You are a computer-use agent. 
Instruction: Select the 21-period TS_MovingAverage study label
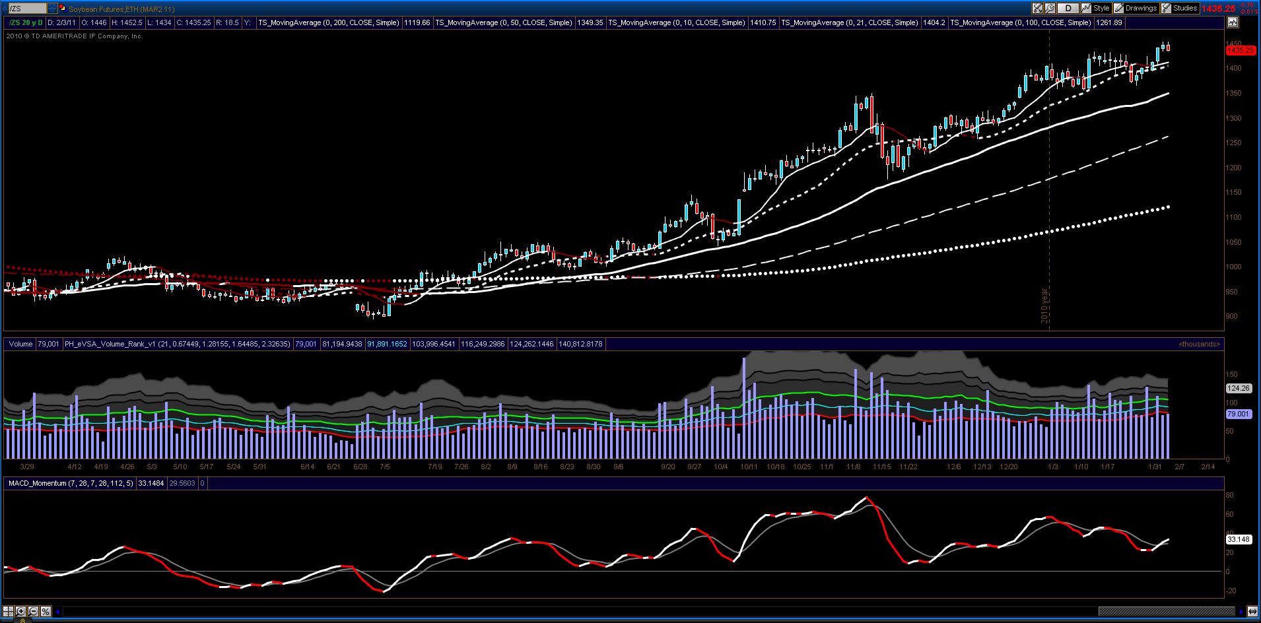pos(849,22)
